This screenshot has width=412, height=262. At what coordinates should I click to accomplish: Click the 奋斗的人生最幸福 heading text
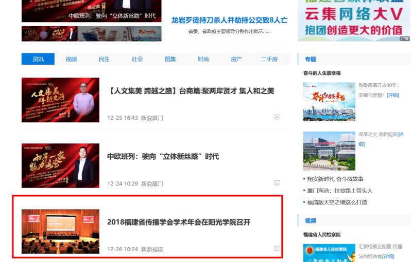pos(322,73)
